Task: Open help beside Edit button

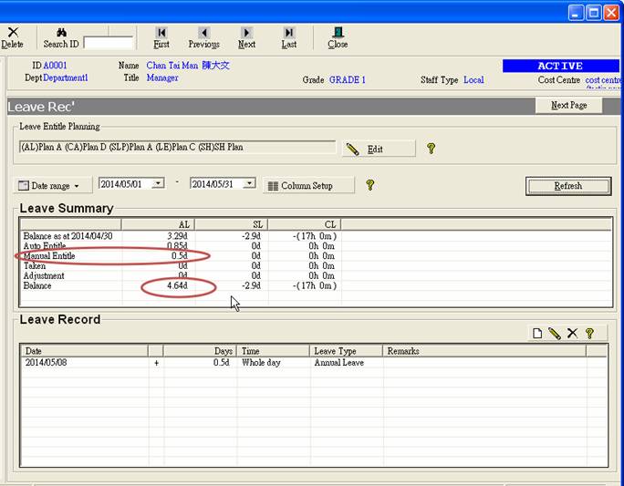Action: [431, 149]
